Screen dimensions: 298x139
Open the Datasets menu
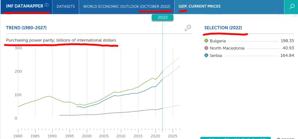point(65,6)
